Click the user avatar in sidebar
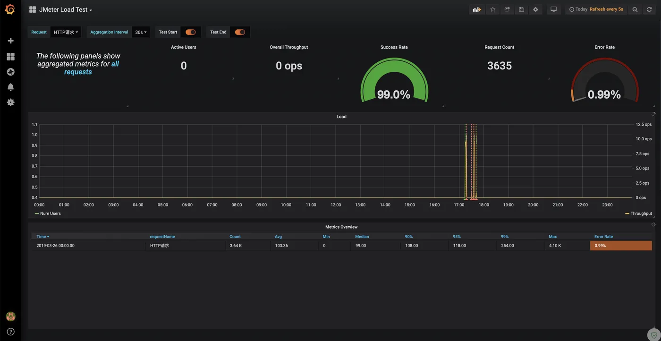 pyautogui.click(x=10, y=316)
